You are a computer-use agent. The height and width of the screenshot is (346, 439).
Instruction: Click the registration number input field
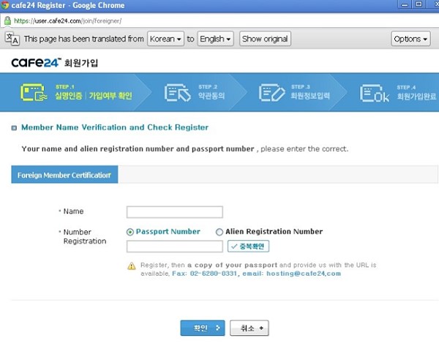[x=175, y=247]
